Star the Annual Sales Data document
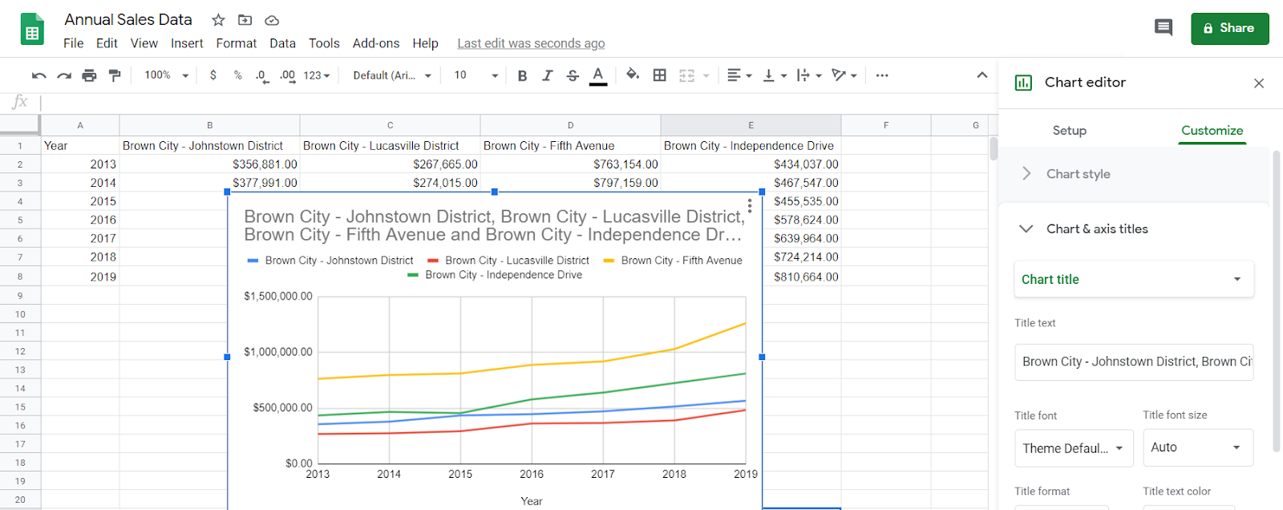 (x=218, y=20)
